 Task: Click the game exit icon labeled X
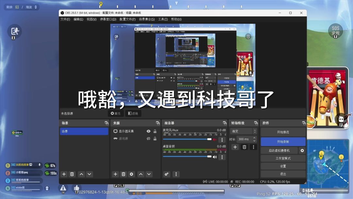pos(15,31)
